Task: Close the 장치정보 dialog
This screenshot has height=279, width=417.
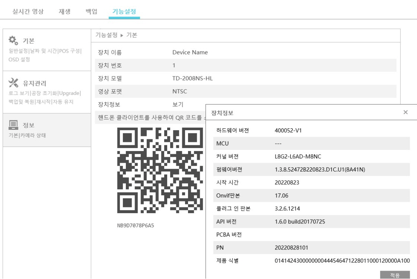Action: [406, 112]
